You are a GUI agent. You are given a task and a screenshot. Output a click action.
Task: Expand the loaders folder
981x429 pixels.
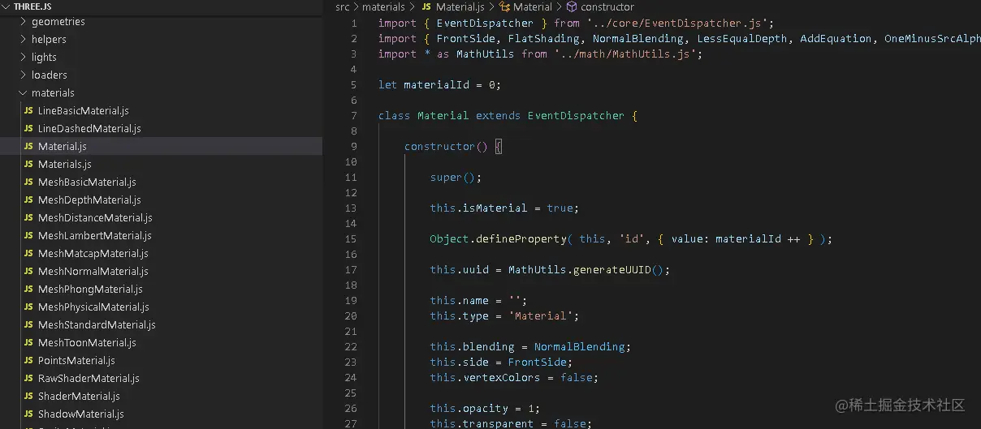(23, 75)
